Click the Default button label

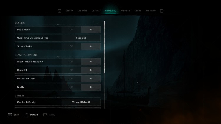(x=34, y=115)
